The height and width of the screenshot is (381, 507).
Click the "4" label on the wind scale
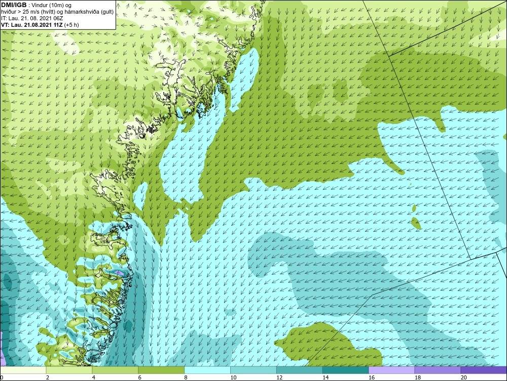(x=93, y=377)
